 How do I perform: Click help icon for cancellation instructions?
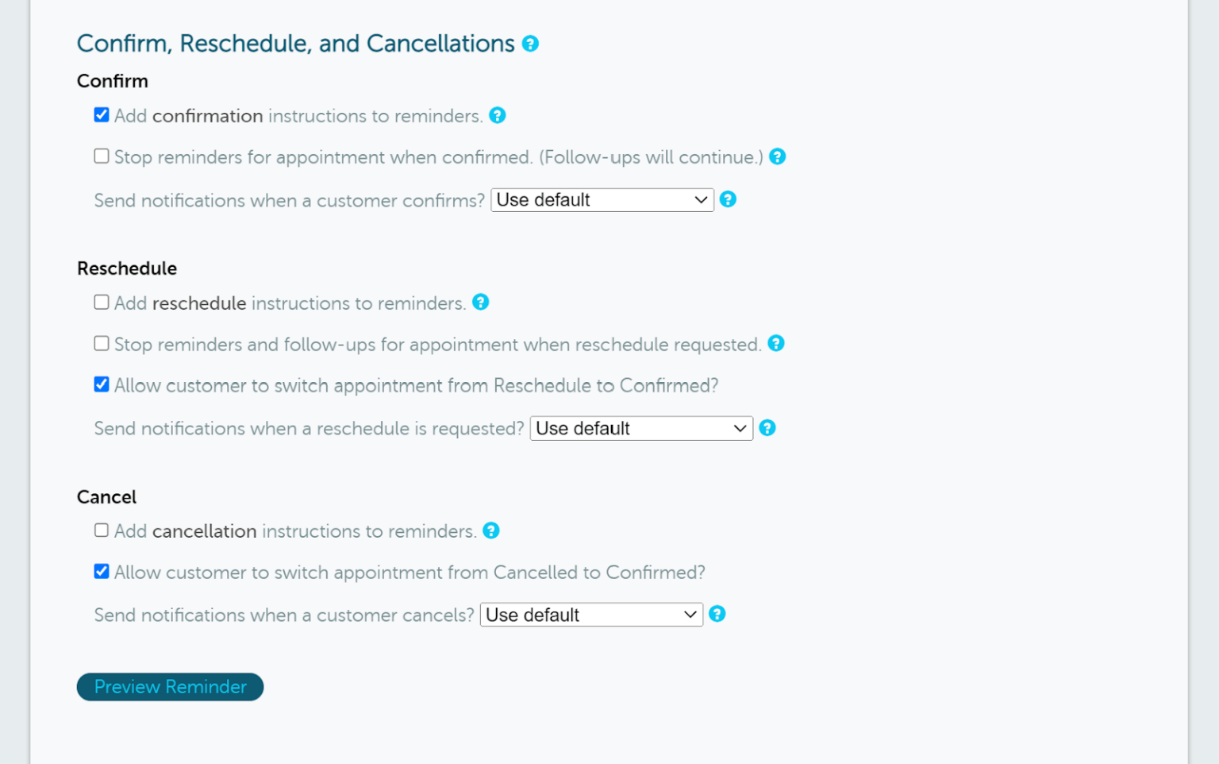[491, 531]
